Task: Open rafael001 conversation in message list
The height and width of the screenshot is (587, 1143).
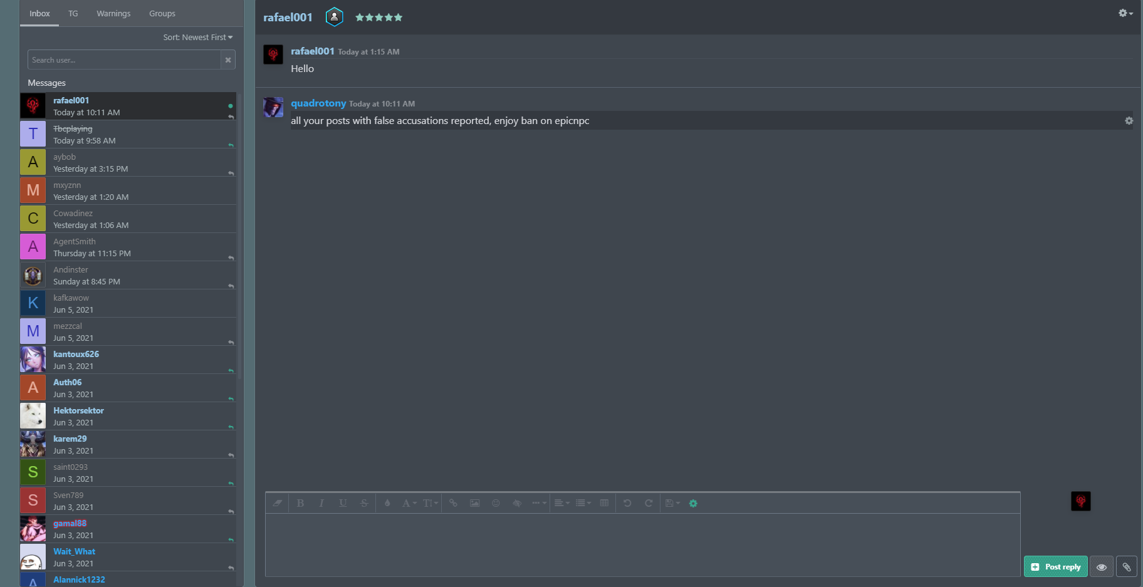Action: click(128, 106)
